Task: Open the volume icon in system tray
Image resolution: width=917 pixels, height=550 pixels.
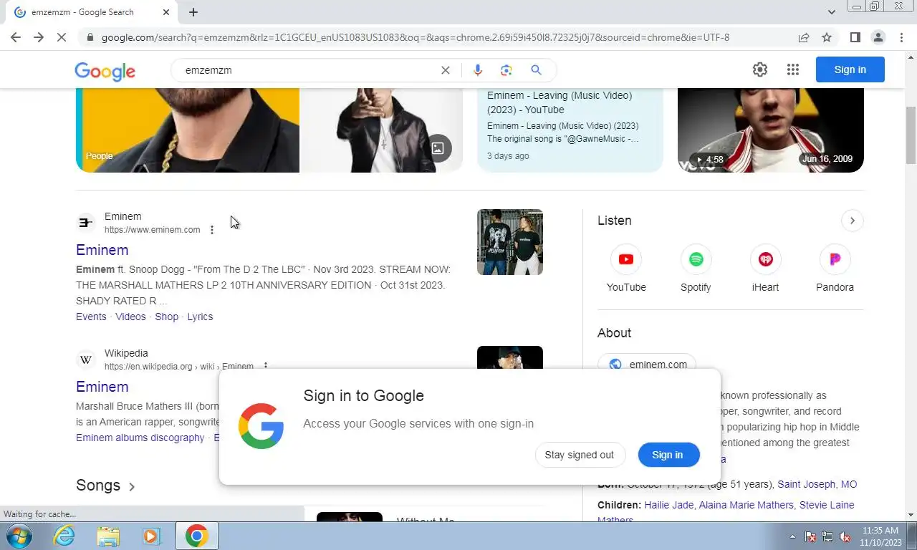Action: coord(844,536)
